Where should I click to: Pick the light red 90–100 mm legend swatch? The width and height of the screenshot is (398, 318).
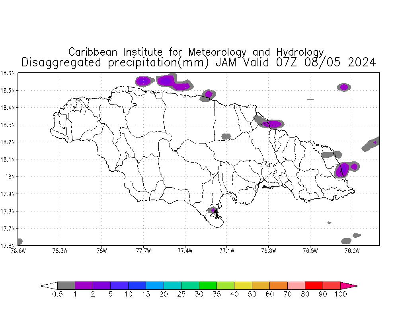(332, 285)
